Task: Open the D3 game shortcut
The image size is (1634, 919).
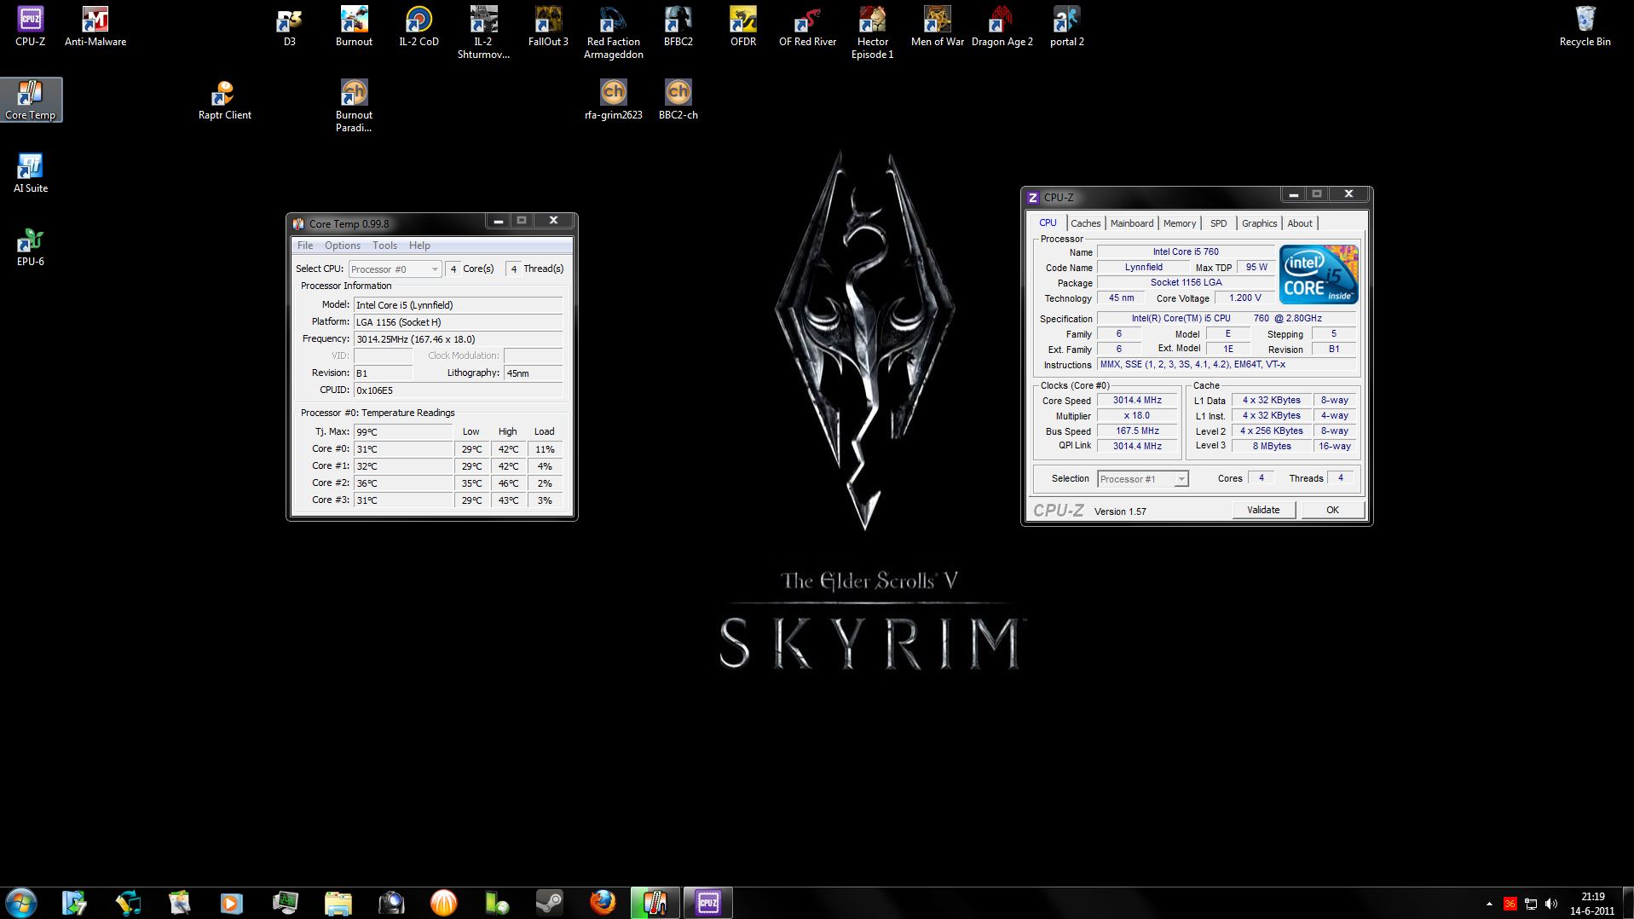Action: (290, 26)
